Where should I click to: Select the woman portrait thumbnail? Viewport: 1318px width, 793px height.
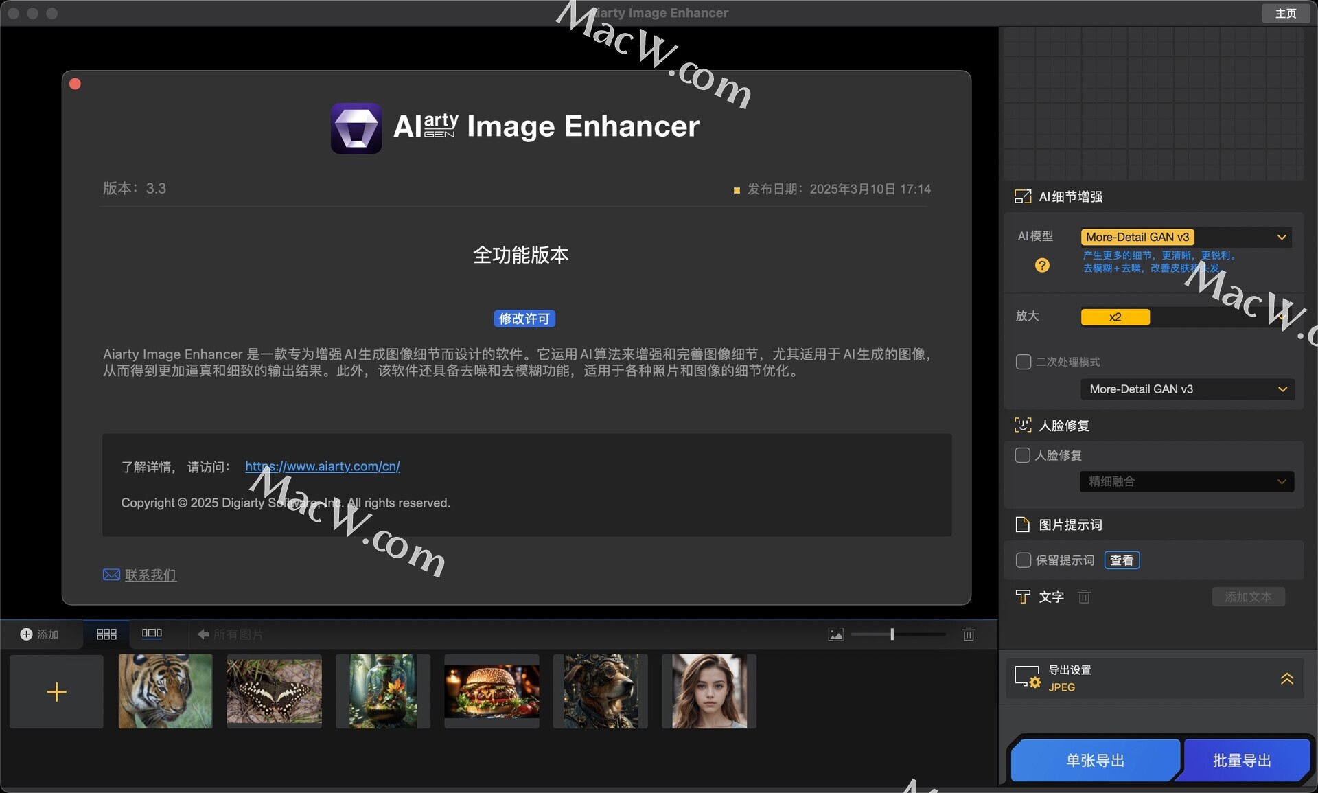tap(709, 691)
